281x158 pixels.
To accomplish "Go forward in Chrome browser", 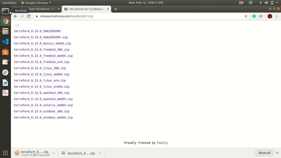I will tap(22, 16).
